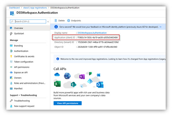Click the Object ID label
The image size is (172, 116).
[x=59, y=47]
